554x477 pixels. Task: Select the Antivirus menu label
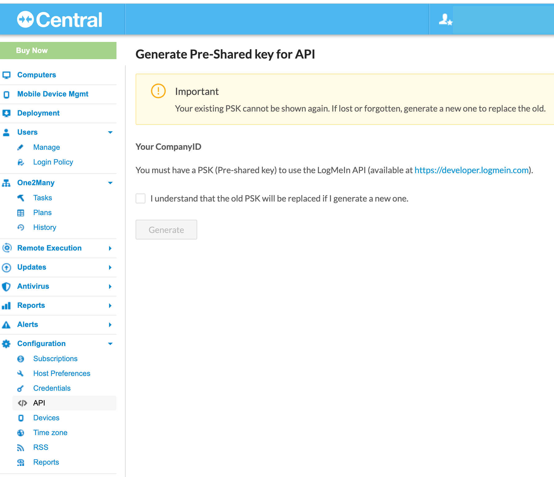(33, 286)
